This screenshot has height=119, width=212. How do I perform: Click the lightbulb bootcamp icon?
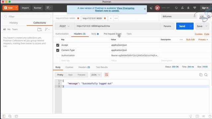(191, 116)
